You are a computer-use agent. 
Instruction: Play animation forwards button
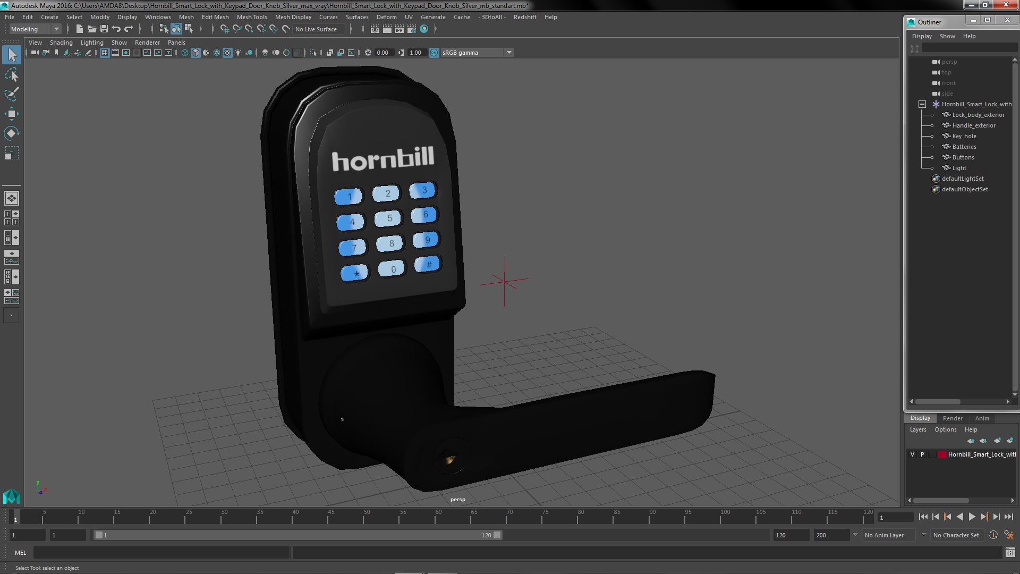pos(972,517)
